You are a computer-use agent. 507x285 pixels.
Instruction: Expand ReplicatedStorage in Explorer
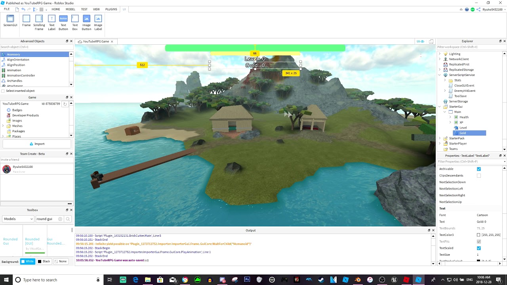440,70
